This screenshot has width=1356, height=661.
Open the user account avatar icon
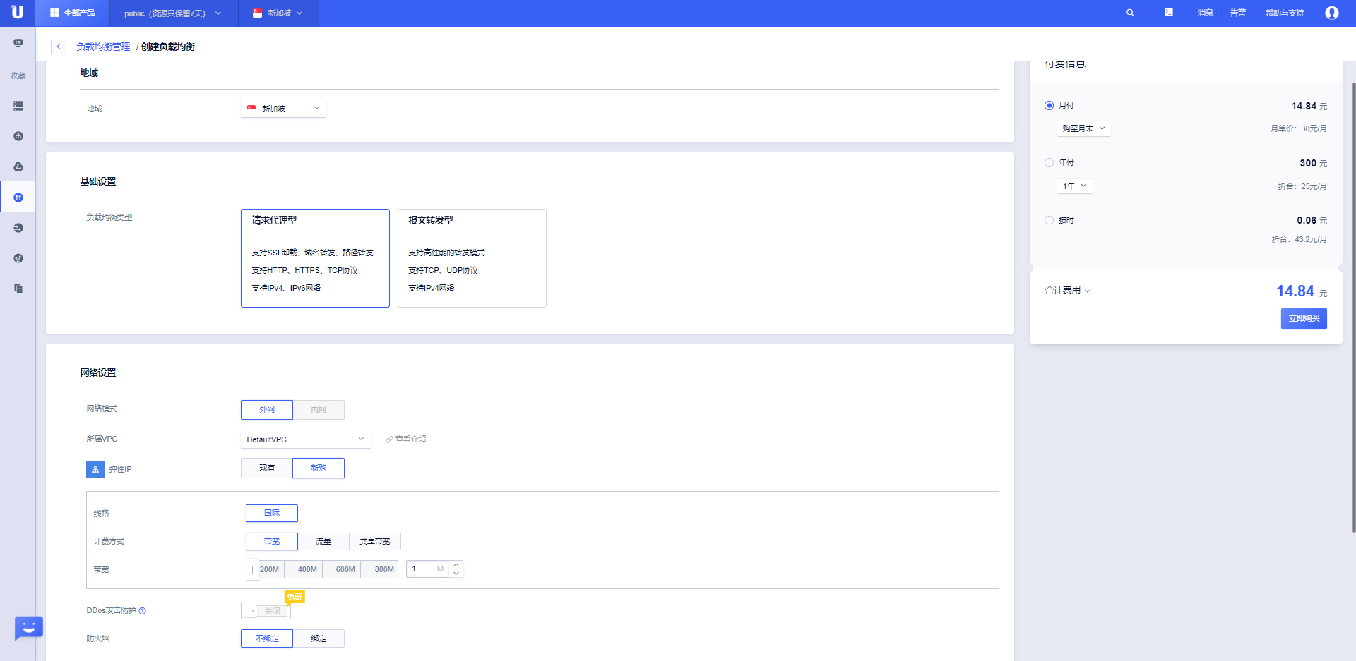click(1331, 13)
